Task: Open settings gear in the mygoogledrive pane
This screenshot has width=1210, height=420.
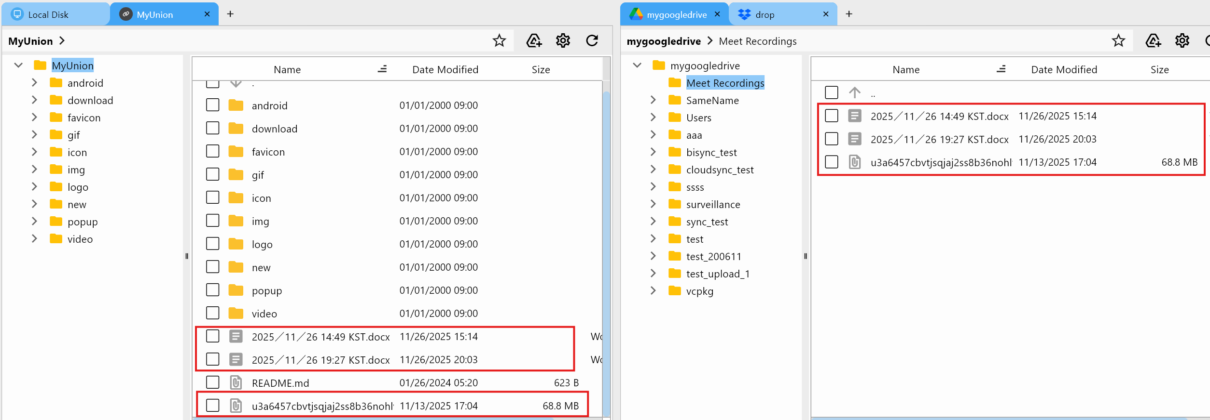Action: click(x=1182, y=41)
